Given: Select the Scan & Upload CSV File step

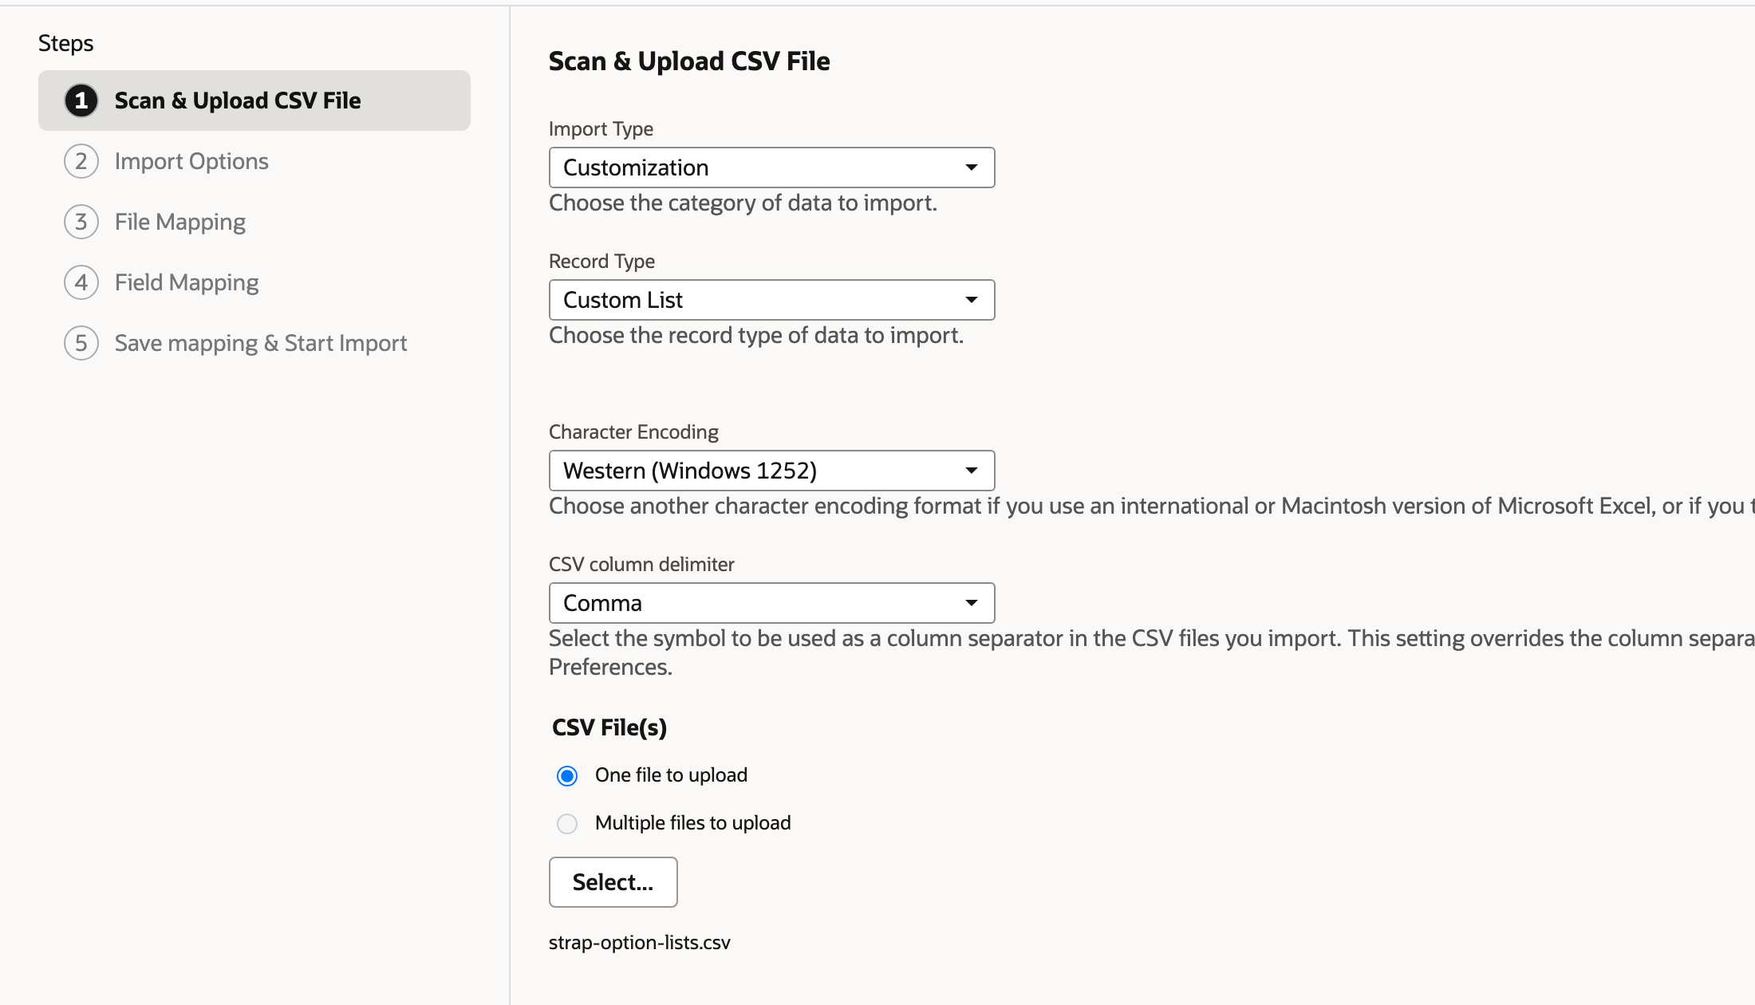Looking at the screenshot, I should (x=254, y=100).
